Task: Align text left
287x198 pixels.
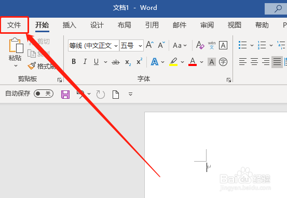Action: tap(243, 62)
